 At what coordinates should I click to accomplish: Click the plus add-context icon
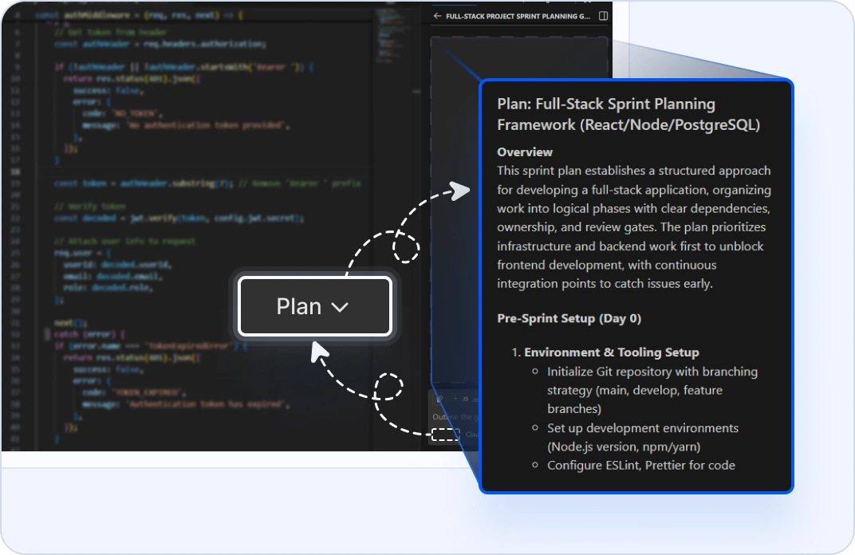(455, 398)
